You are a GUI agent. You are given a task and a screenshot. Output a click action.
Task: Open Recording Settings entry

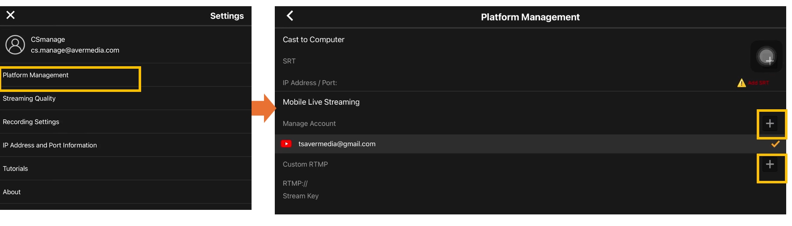pos(31,122)
